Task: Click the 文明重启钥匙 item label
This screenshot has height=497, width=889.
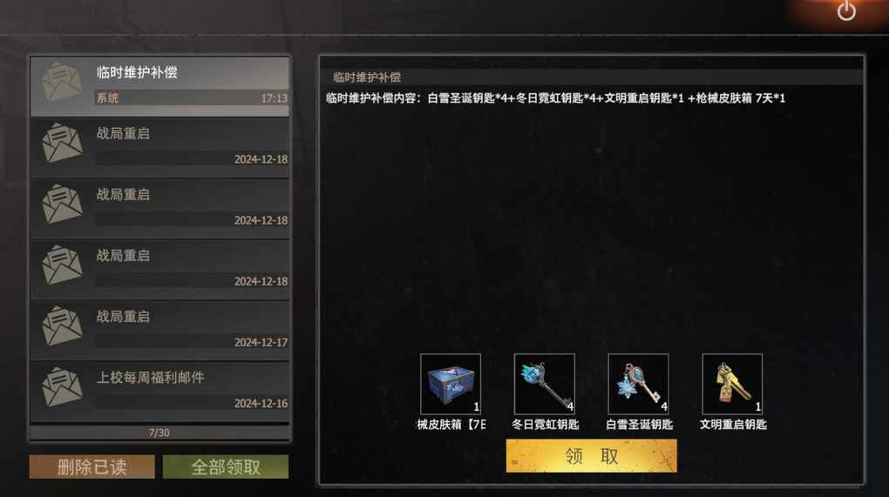Action: click(732, 424)
